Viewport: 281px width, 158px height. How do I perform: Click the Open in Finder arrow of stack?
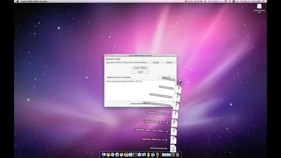coord(180,82)
